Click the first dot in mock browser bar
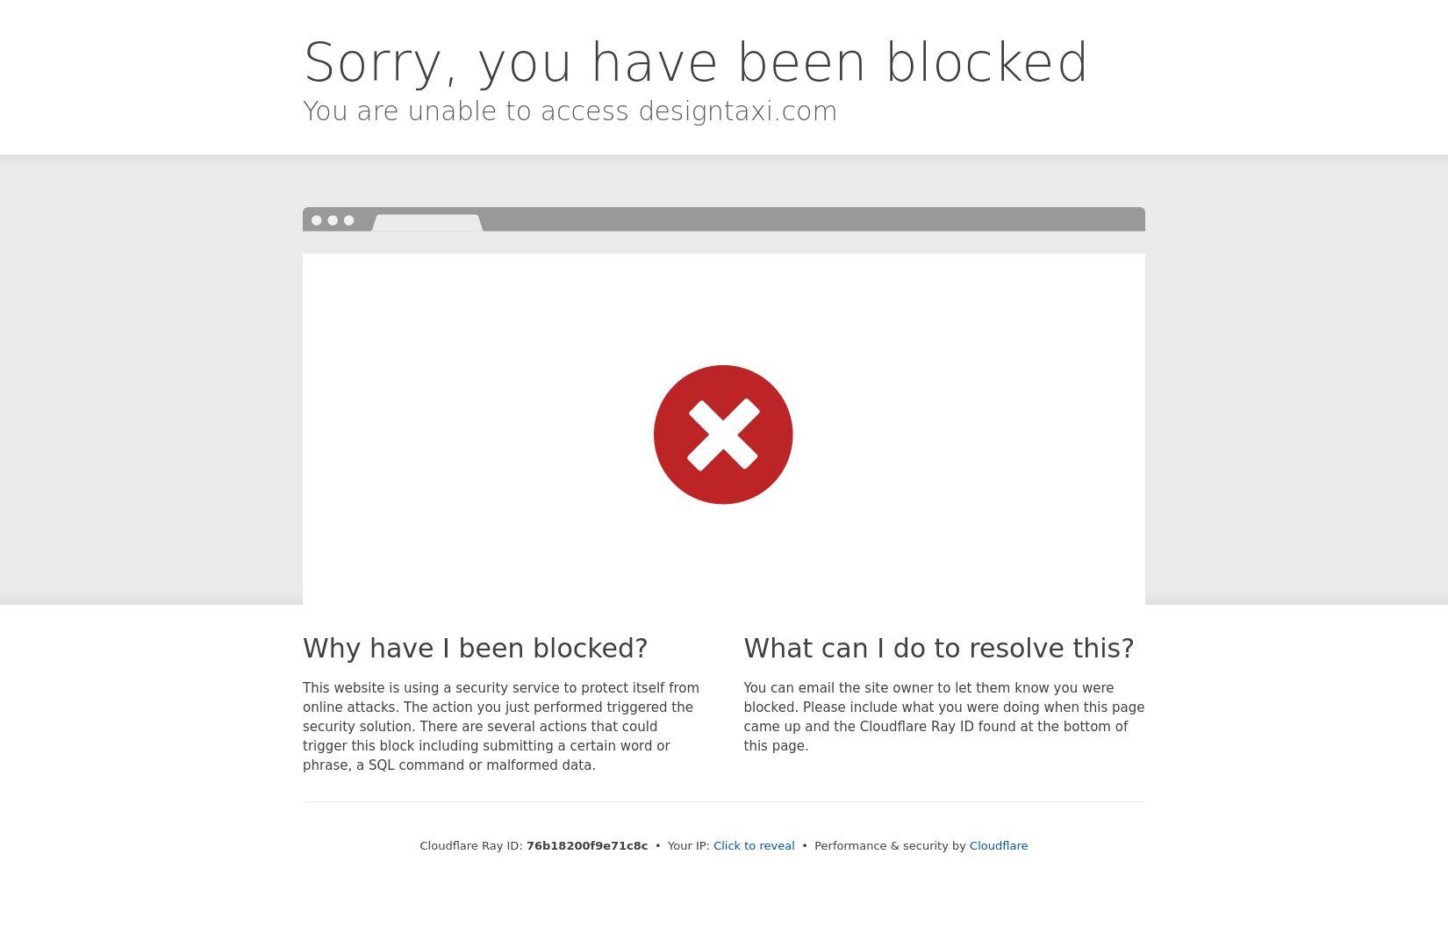 [x=317, y=220]
